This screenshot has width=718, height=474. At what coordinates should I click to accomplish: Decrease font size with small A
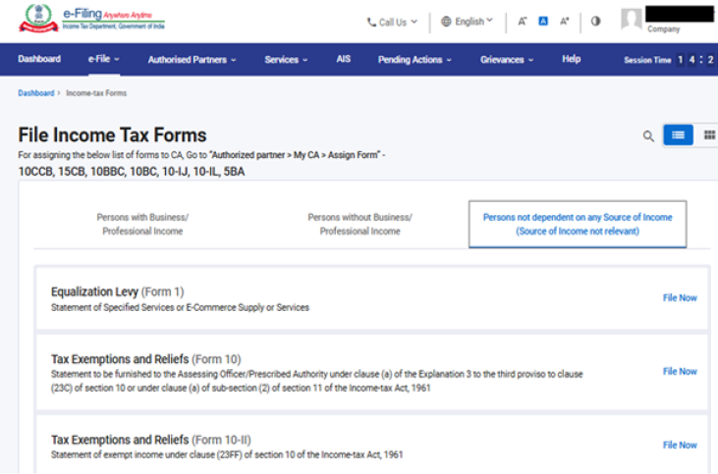[522, 22]
